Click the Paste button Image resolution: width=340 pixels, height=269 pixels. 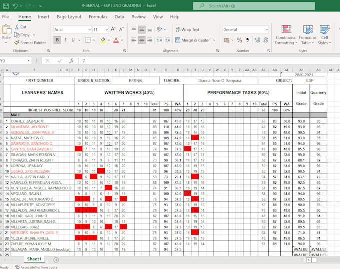[x=6, y=34]
